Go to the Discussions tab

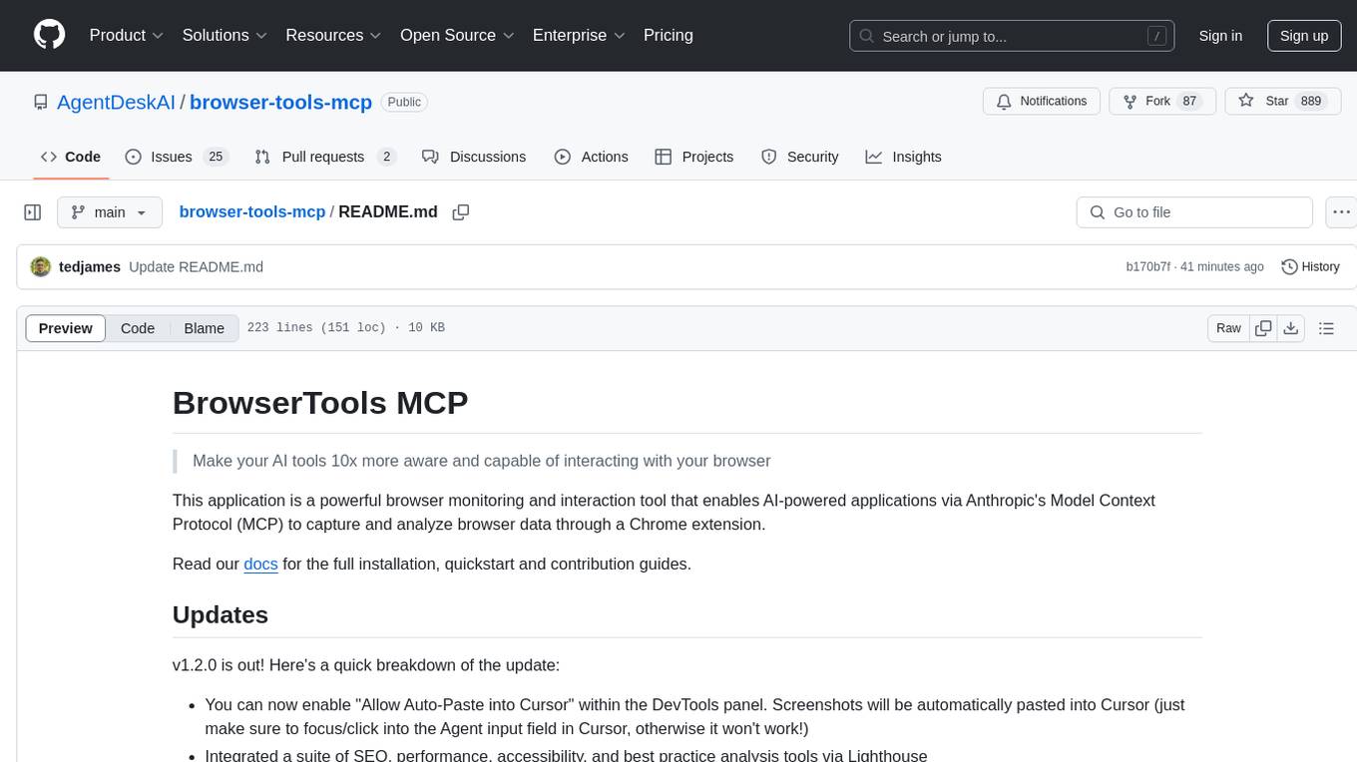point(474,157)
